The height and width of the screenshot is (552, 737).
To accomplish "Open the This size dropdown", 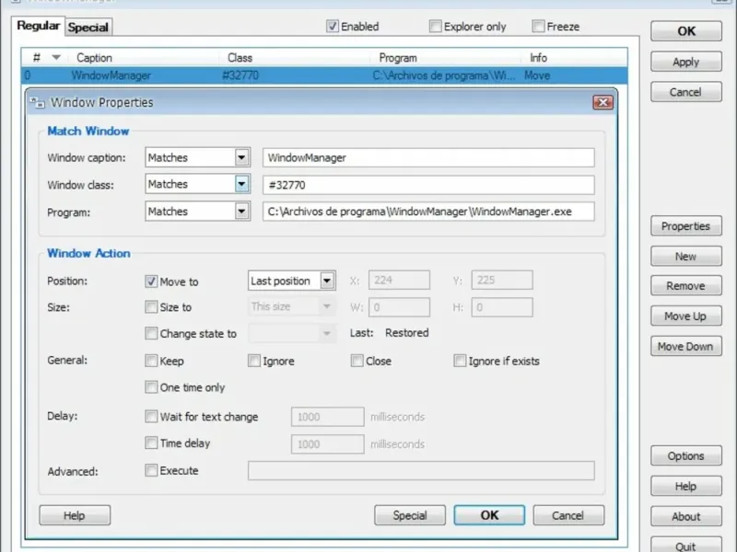I will [x=327, y=306].
